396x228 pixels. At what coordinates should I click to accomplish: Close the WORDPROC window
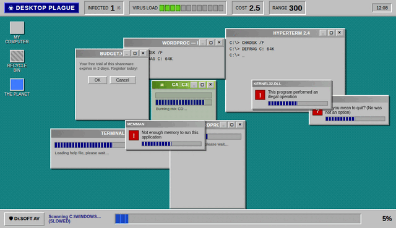pyautogui.click(x=219, y=43)
